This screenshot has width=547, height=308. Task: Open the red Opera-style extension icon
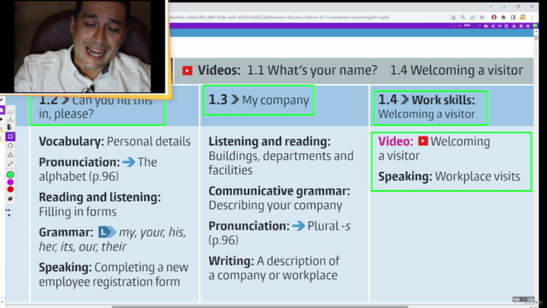[494, 17]
